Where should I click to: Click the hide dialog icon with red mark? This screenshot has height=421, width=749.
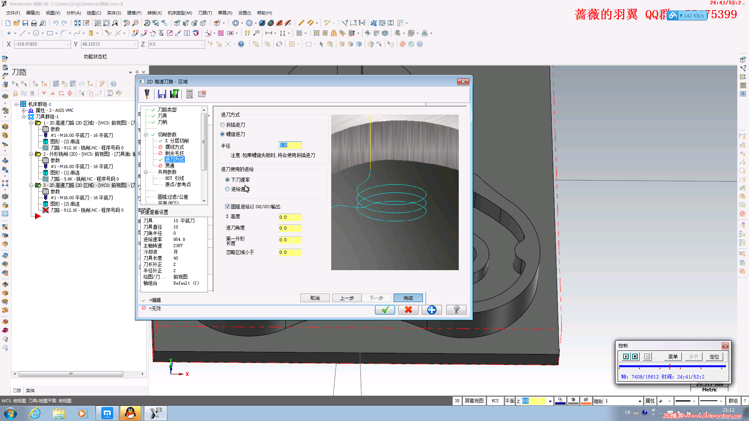pyautogui.click(x=202, y=94)
